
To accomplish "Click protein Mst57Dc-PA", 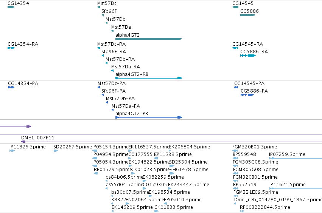I will [x=112, y=83].
